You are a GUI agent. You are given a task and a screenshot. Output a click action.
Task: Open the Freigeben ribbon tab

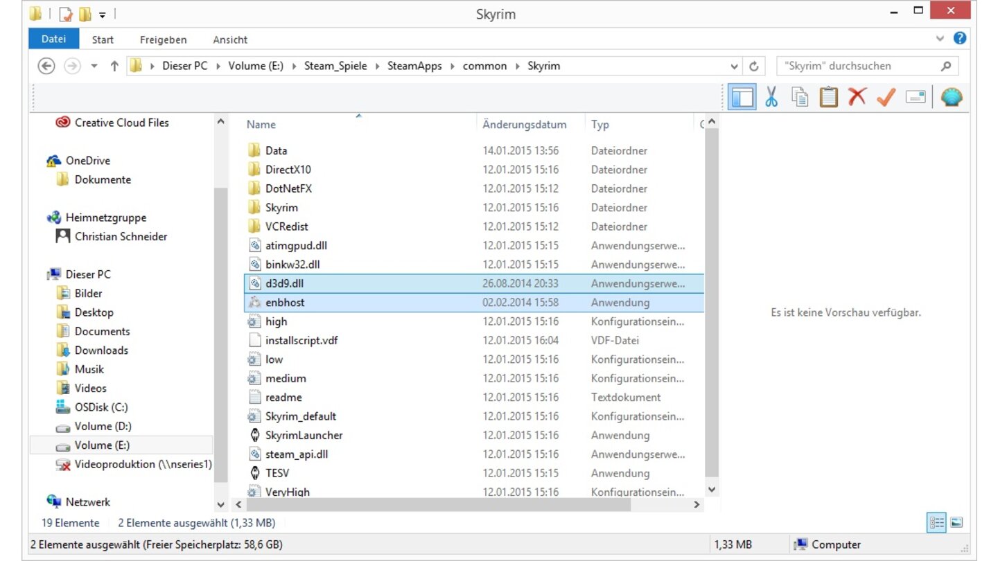163,39
